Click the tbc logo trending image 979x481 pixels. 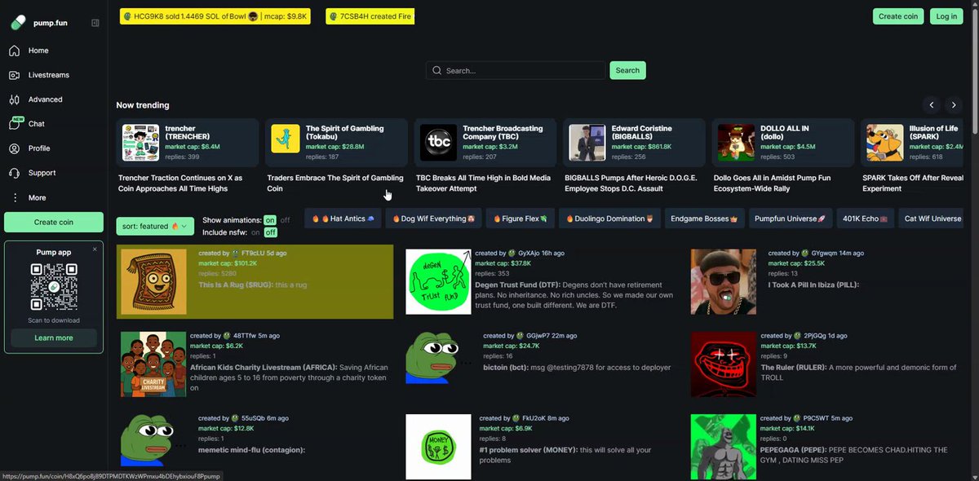[x=438, y=143]
